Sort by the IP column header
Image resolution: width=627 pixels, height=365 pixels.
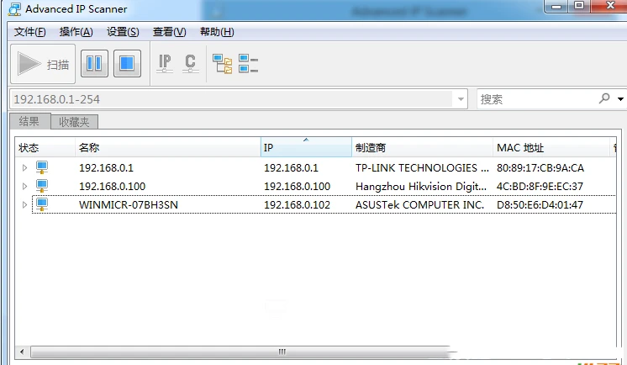306,147
